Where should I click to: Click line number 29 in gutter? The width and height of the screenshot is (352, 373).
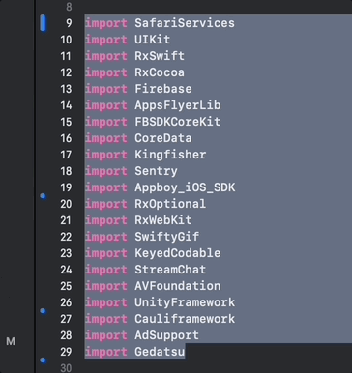(x=66, y=352)
